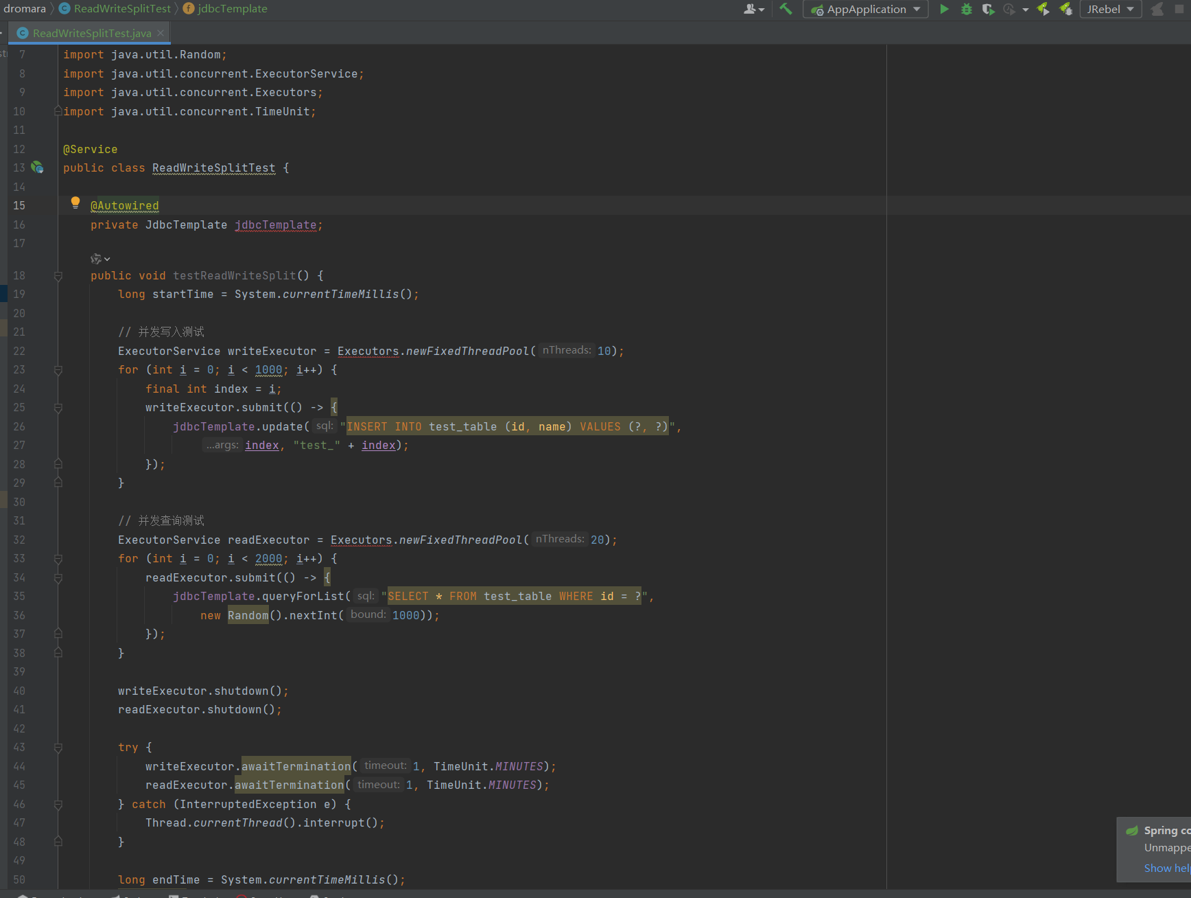Click the Debug with JRebel rocket icon
1191x898 pixels.
click(x=1065, y=9)
